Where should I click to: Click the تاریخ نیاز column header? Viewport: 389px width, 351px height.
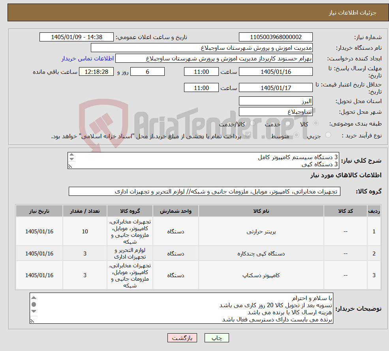[x=39, y=211]
